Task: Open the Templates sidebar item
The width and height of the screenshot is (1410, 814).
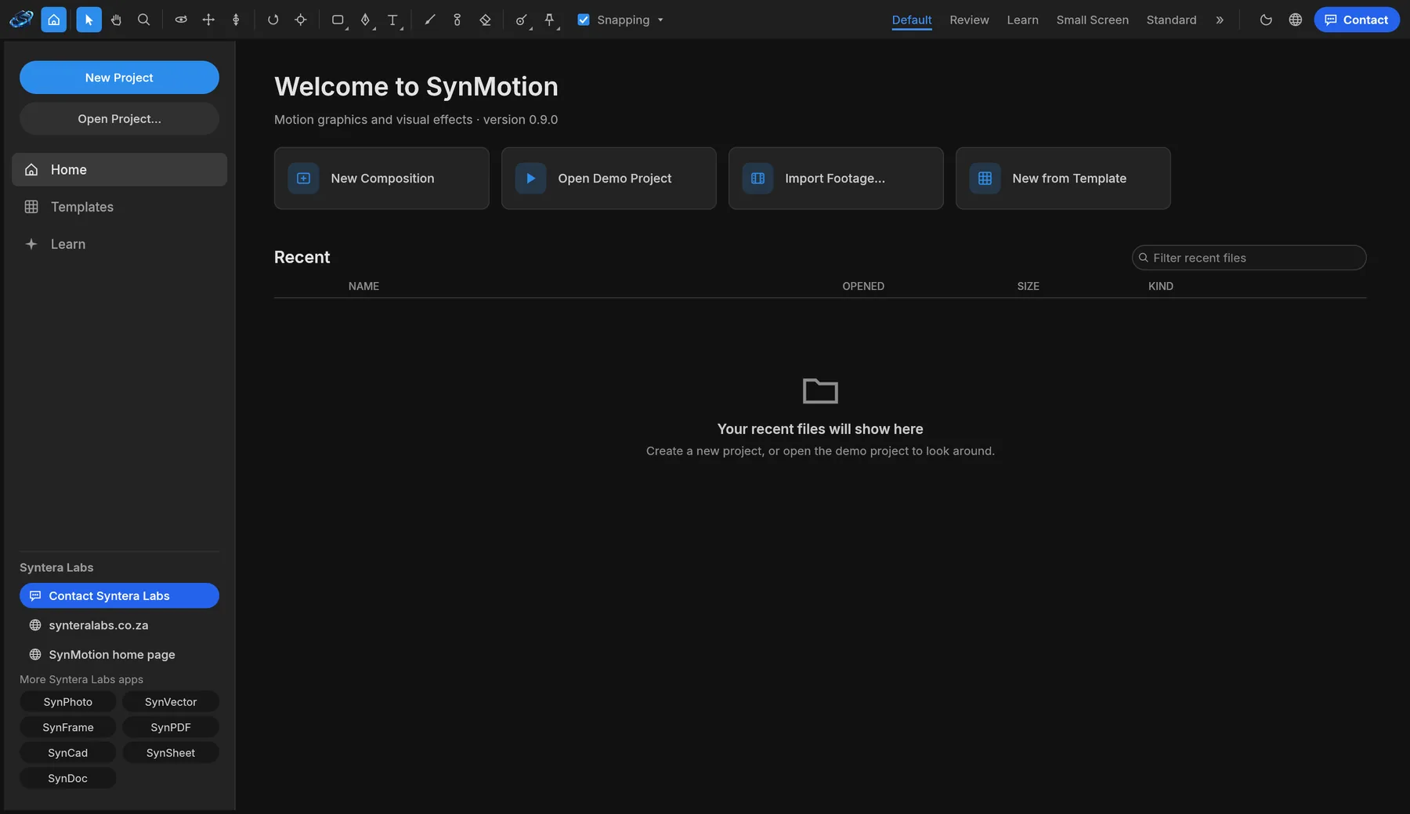Action: 119,207
